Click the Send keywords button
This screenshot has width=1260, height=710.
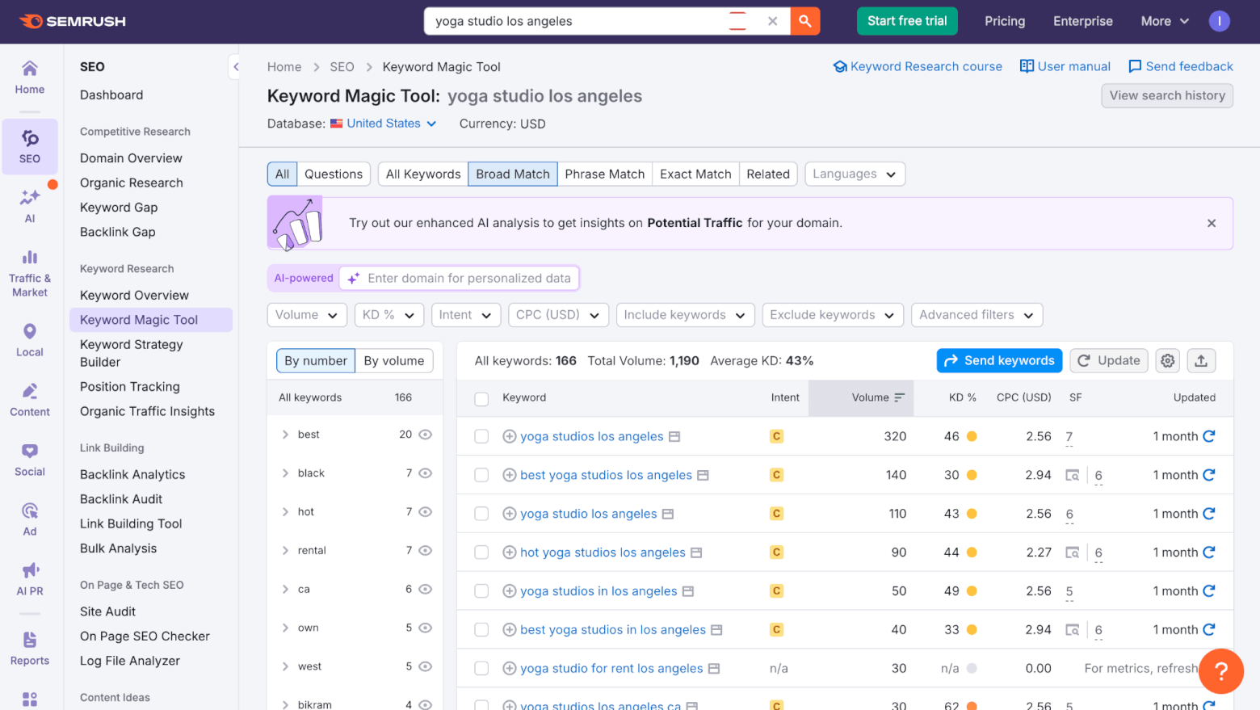tap(999, 360)
